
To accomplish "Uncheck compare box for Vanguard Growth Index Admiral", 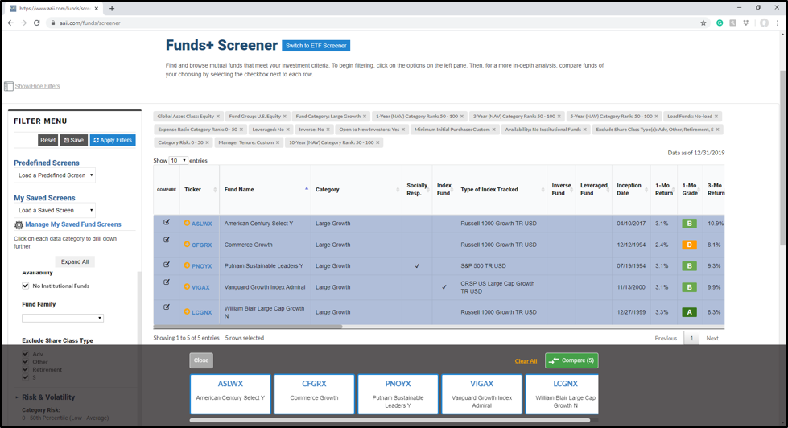I will click(x=167, y=282).
